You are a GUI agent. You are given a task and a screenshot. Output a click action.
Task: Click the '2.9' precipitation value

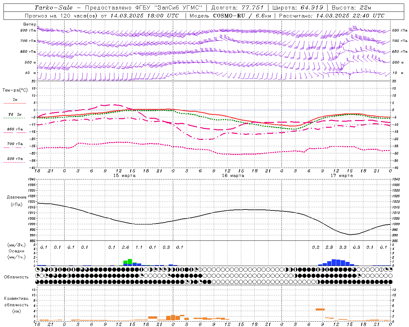tap(329, 247)
